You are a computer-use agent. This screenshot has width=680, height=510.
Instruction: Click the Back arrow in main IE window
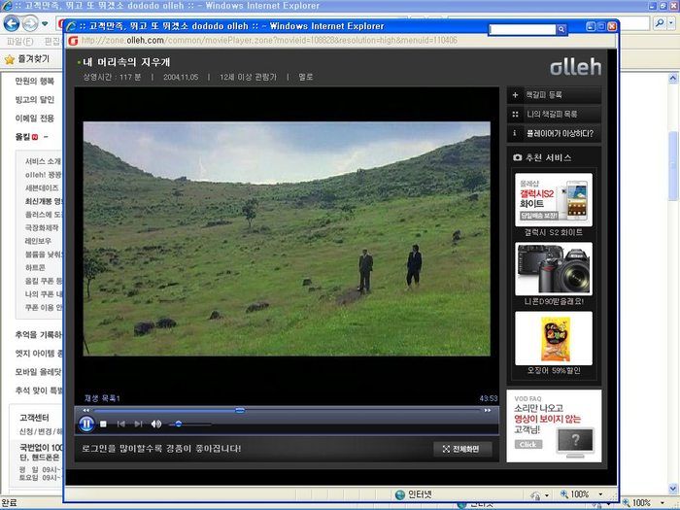point(12,23)
